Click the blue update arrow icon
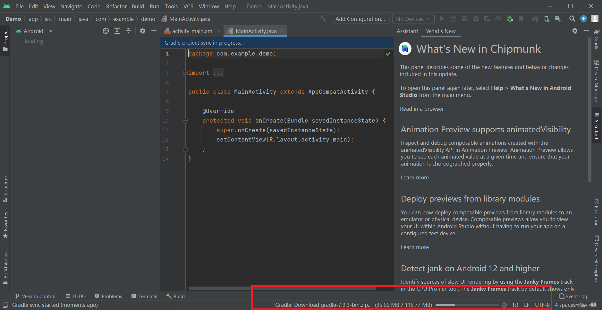The width and height of the screenshot is (602, 310). (x=584, y=19)
